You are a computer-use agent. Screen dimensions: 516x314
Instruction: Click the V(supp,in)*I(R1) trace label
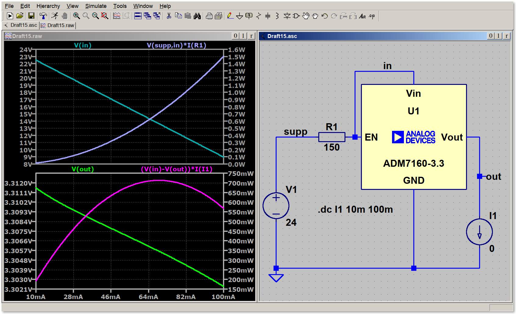pos(176,45)
